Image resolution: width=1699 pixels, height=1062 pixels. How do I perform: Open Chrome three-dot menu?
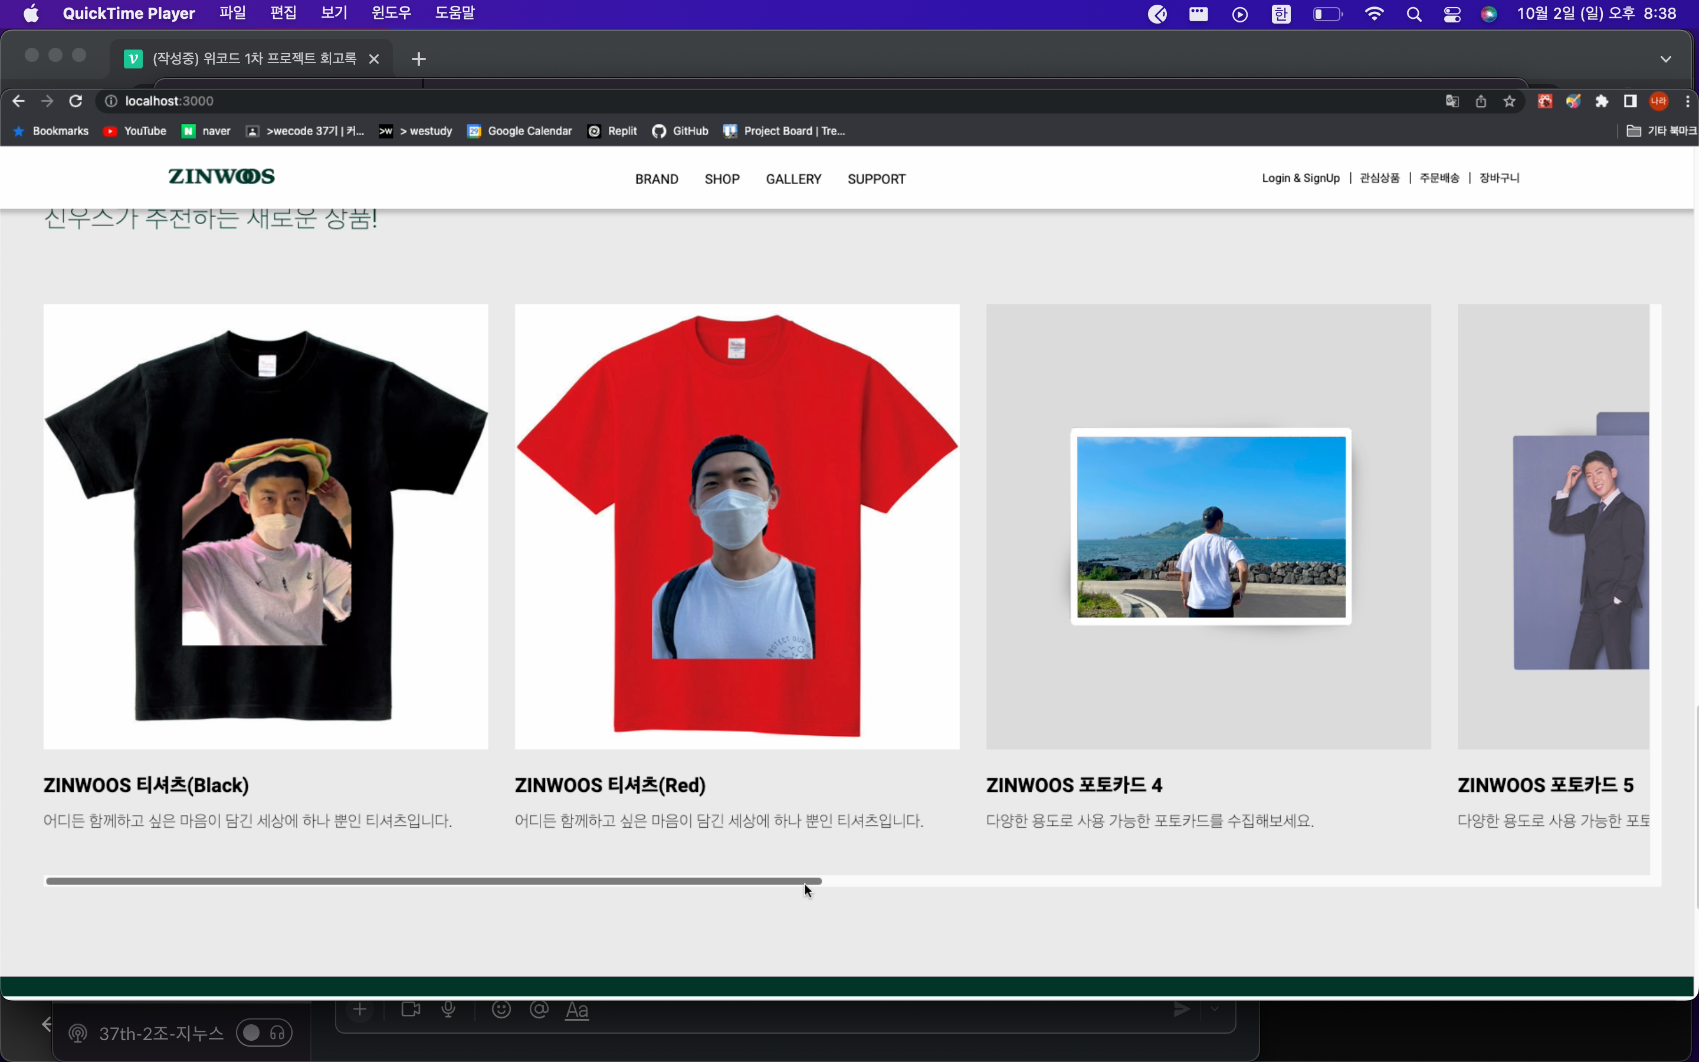(1687, 101)
